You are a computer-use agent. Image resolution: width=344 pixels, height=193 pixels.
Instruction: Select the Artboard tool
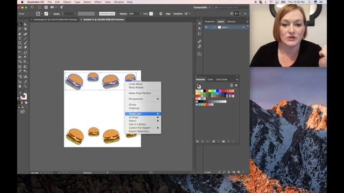20,81
